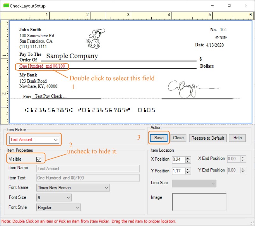Click the Y Position input field
255x226 pixels.
(x=178, y=171)
